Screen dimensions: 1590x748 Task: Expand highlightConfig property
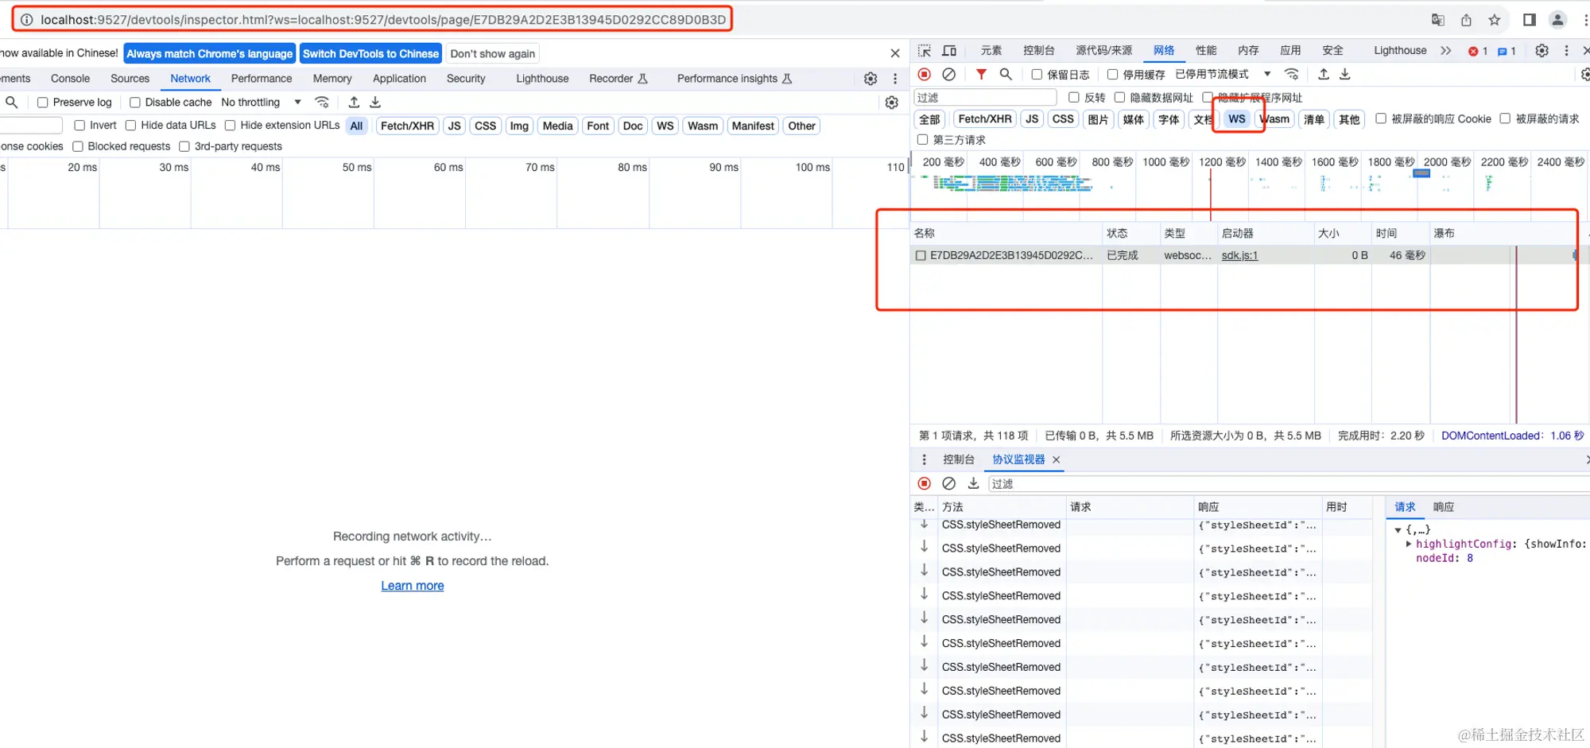click(1409, 545)
